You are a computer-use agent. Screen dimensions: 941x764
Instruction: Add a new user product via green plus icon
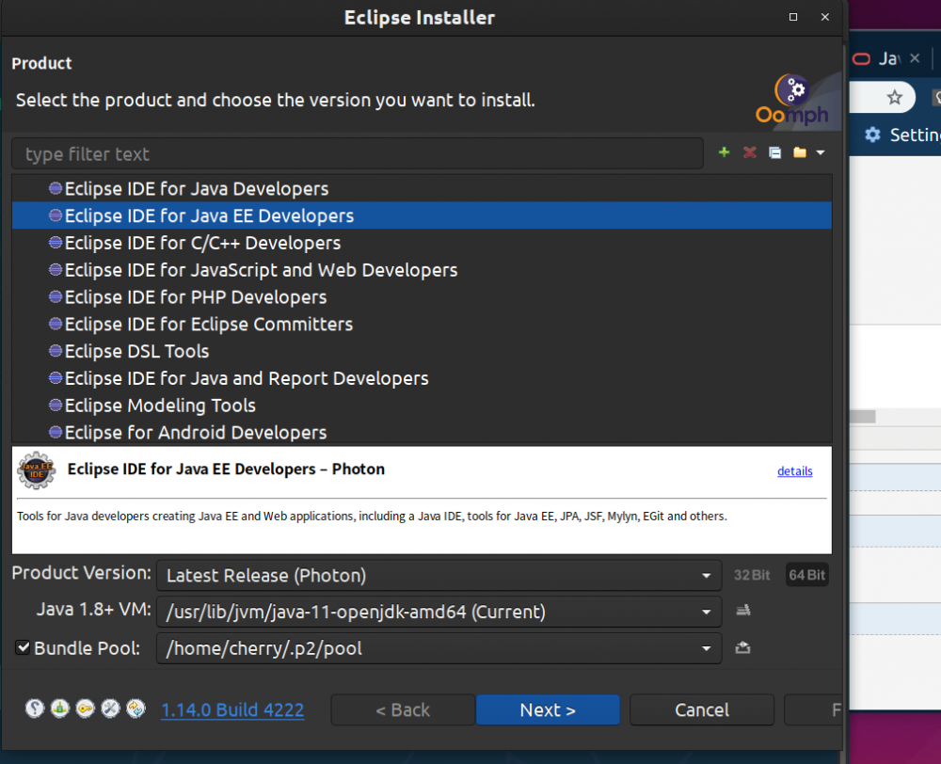pos(724,151)
